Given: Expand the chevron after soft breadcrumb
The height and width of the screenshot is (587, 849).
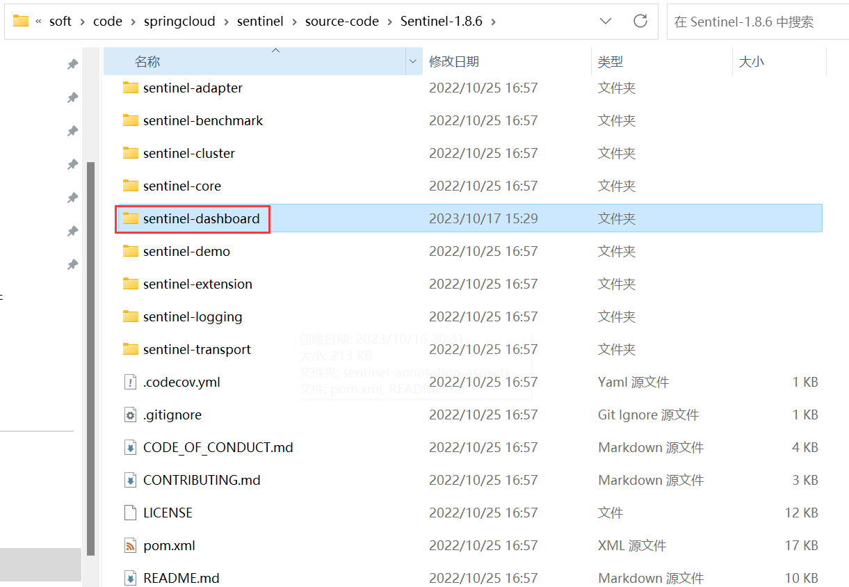Looking at the screenshot, I should (82, 22).
